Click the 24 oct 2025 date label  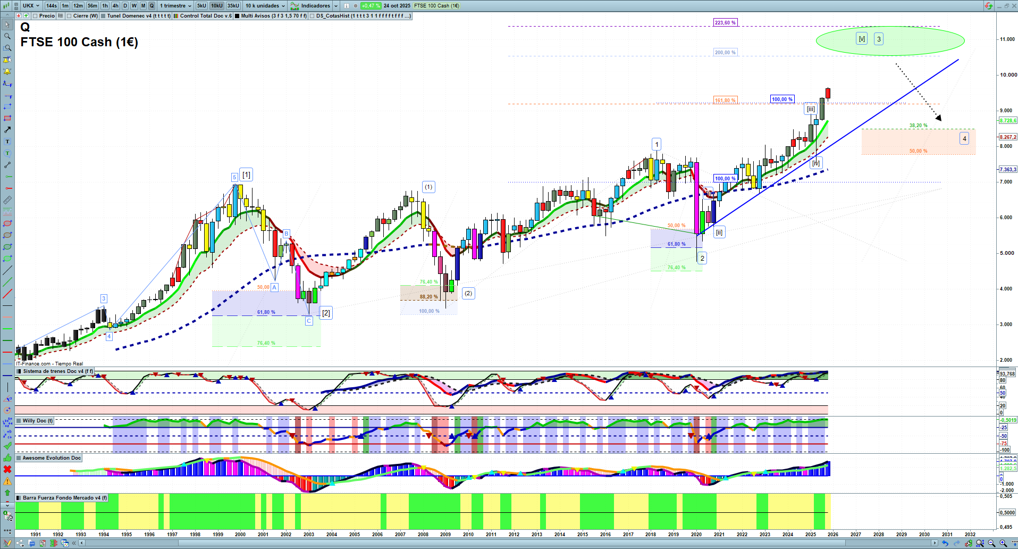coord(397,6)
